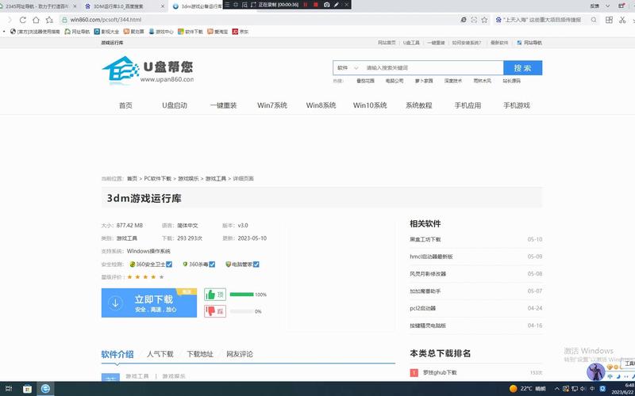
Task: Open 影视大全 bookmark
Action: 107,32
